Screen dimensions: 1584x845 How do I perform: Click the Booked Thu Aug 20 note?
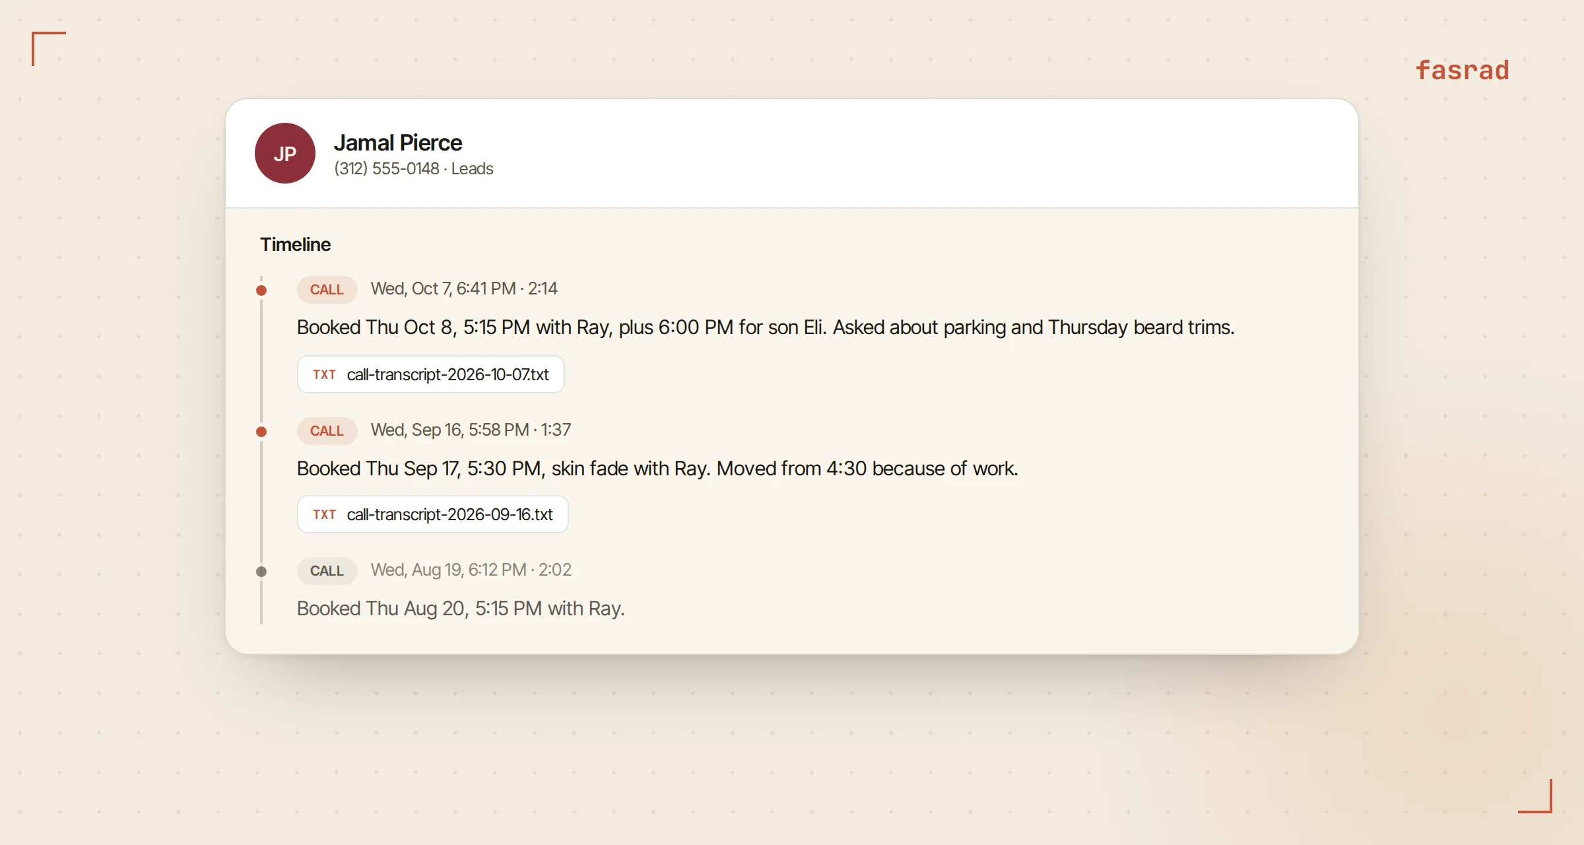(x=461, y=609)
